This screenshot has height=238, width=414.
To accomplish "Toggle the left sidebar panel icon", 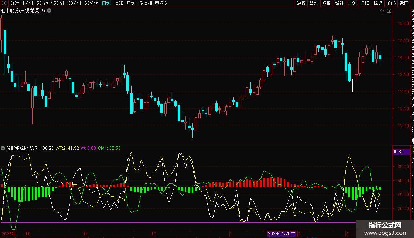I will [3, 4].
